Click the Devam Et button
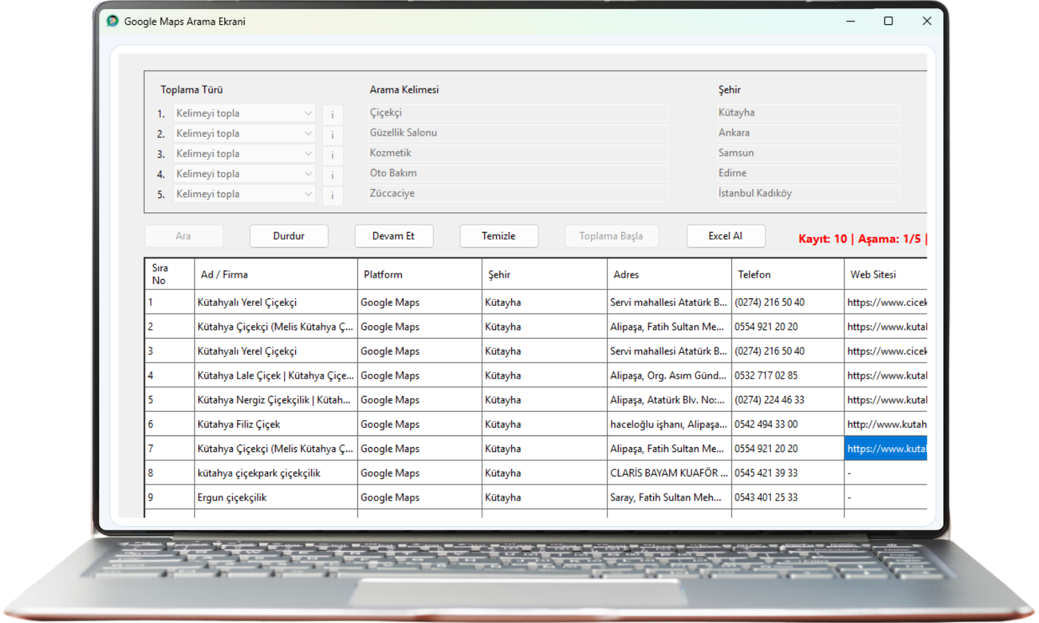This screenshot has width=1039, height=623. pyautogui.click(x=393, y=236)
